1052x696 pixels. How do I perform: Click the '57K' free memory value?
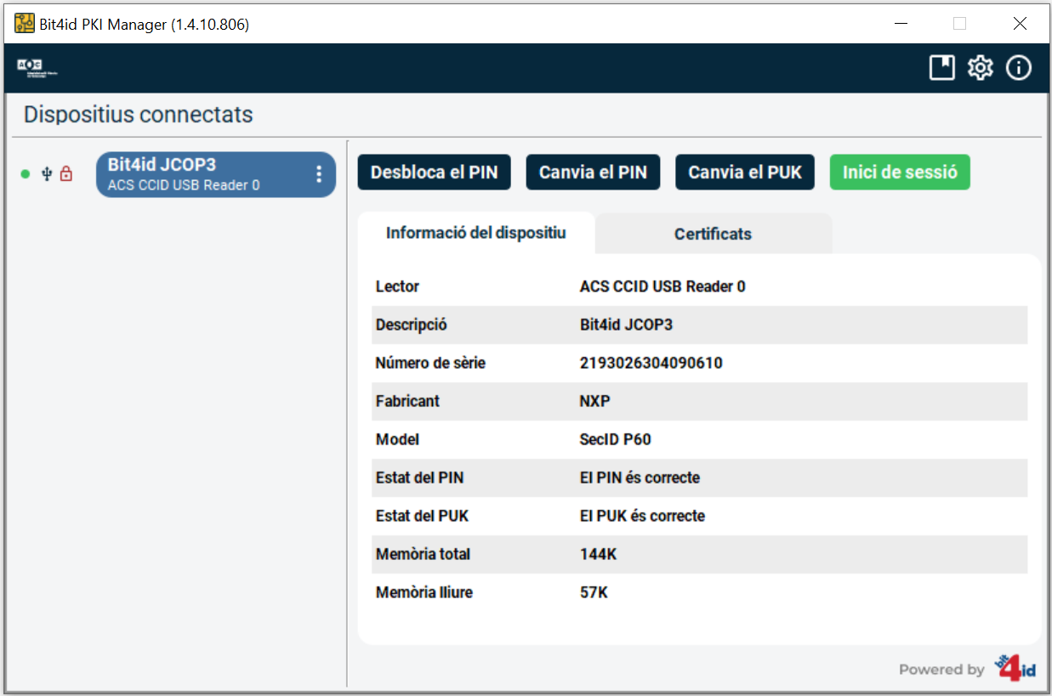[x=594, y=592]
